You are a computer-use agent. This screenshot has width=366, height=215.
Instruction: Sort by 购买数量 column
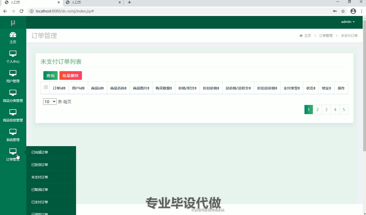(164, 88)
